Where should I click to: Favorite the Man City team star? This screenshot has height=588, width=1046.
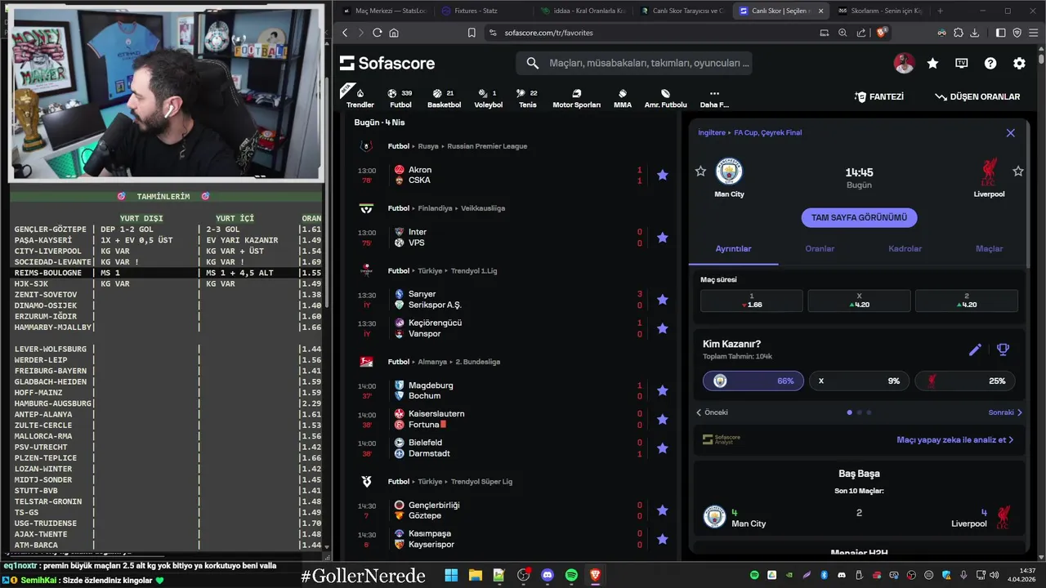click(x=700, y=171)
